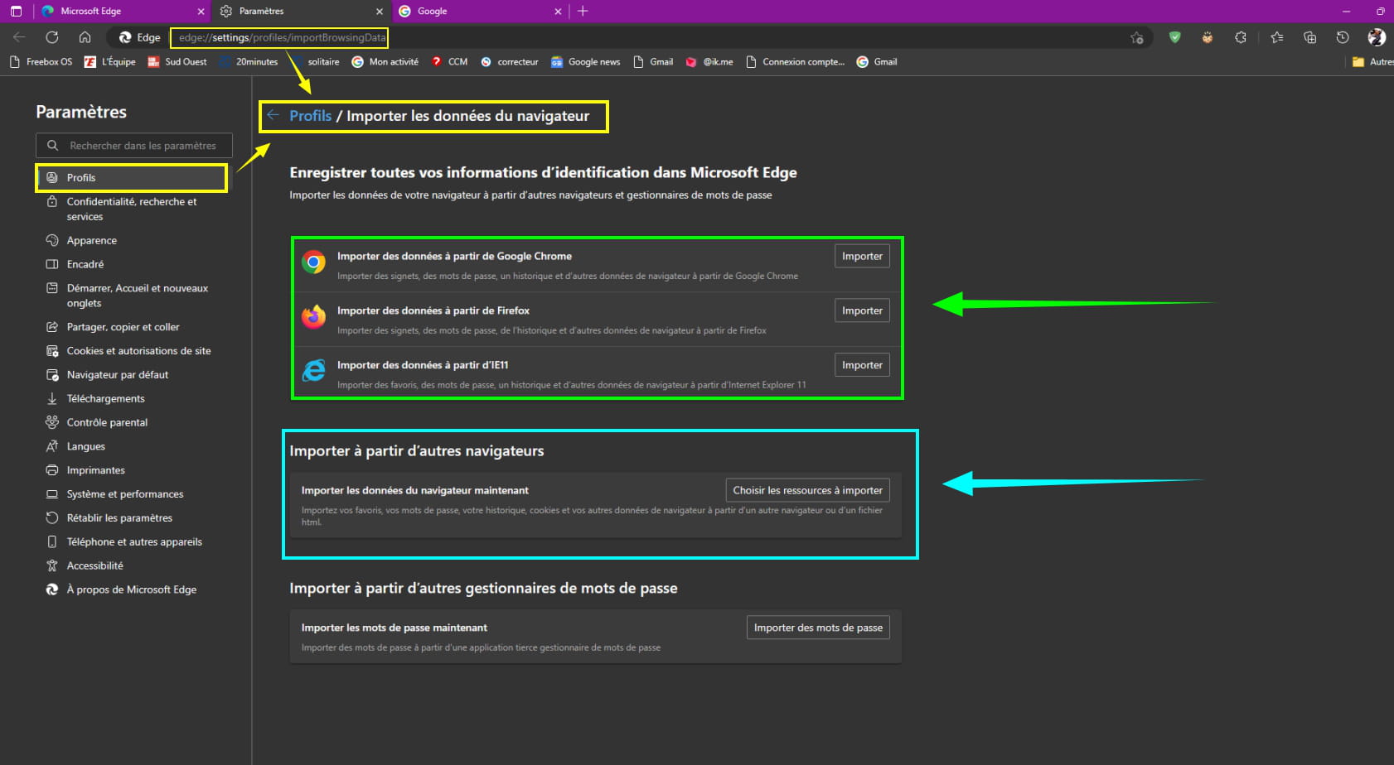Open Navigateur par défaut settings
Screen dimensions: 1394x765
[133, 375]
